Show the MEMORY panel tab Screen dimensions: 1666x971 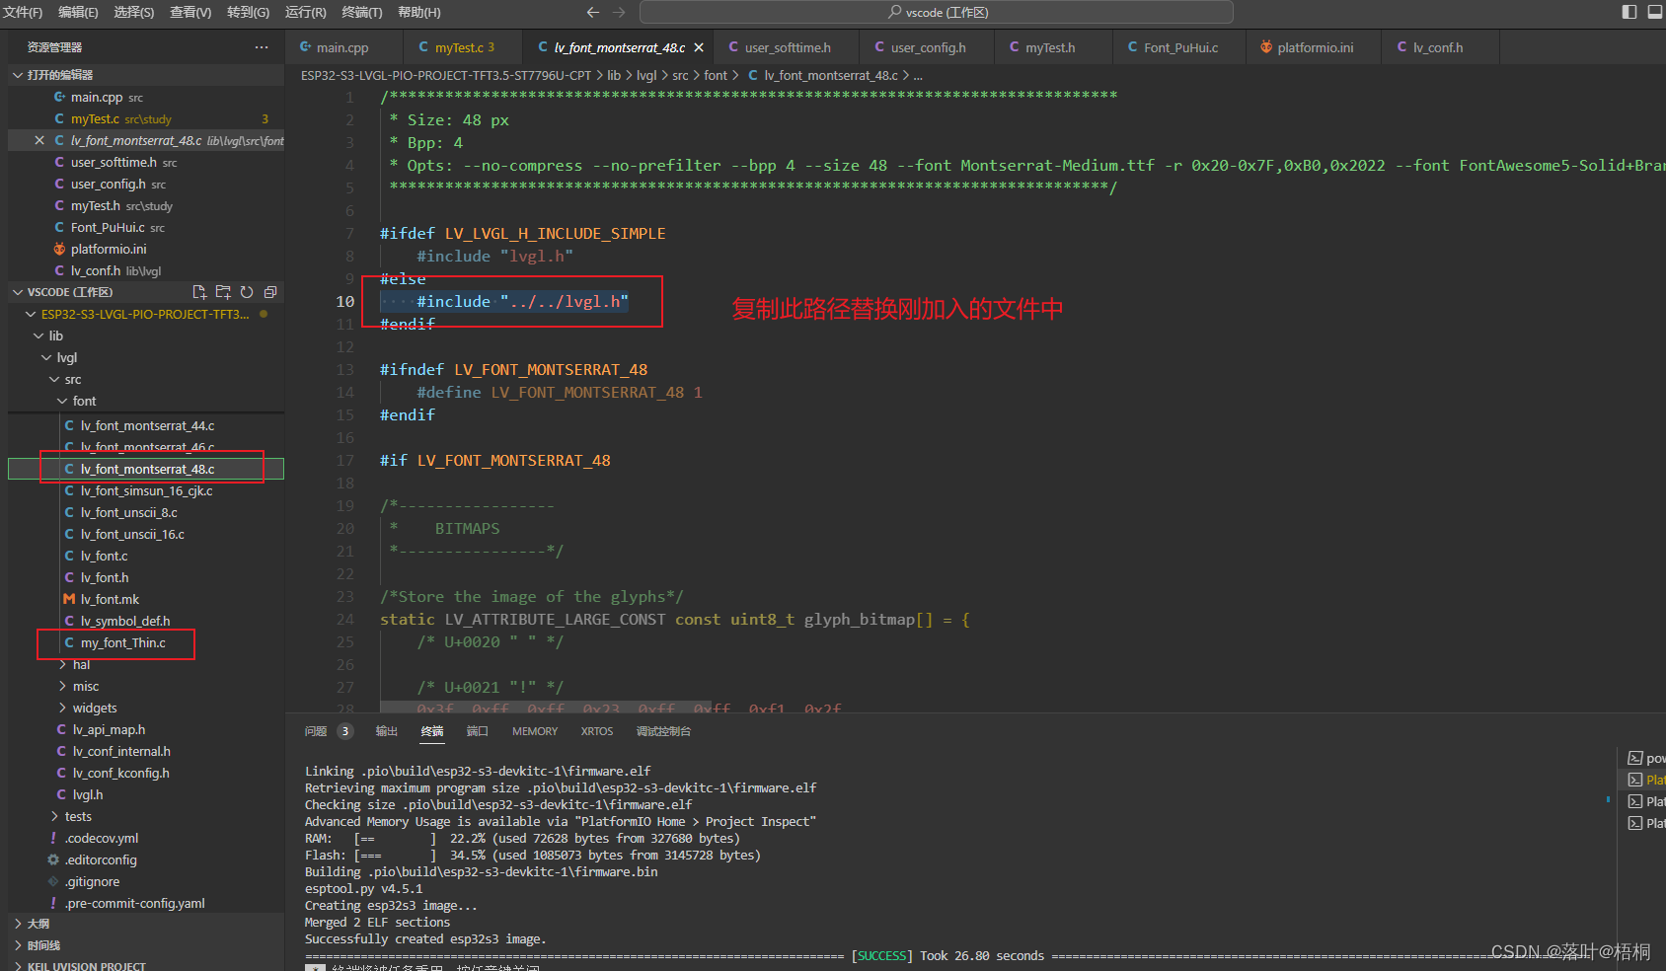[x=535, y=731]
